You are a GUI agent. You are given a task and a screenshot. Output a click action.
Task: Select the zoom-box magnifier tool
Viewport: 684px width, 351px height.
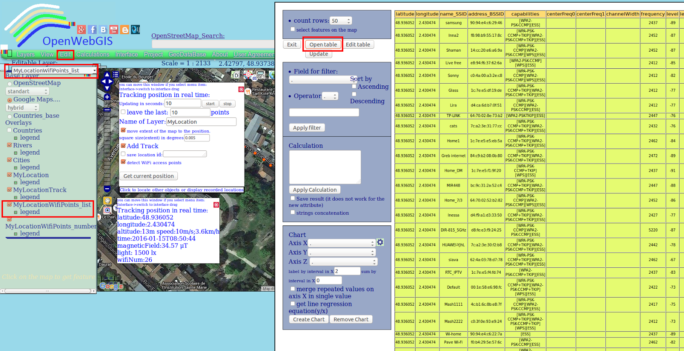[x=107, y=210]
